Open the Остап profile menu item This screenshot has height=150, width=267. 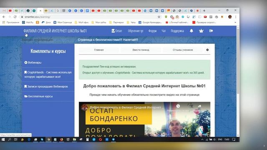coord(117,31)
